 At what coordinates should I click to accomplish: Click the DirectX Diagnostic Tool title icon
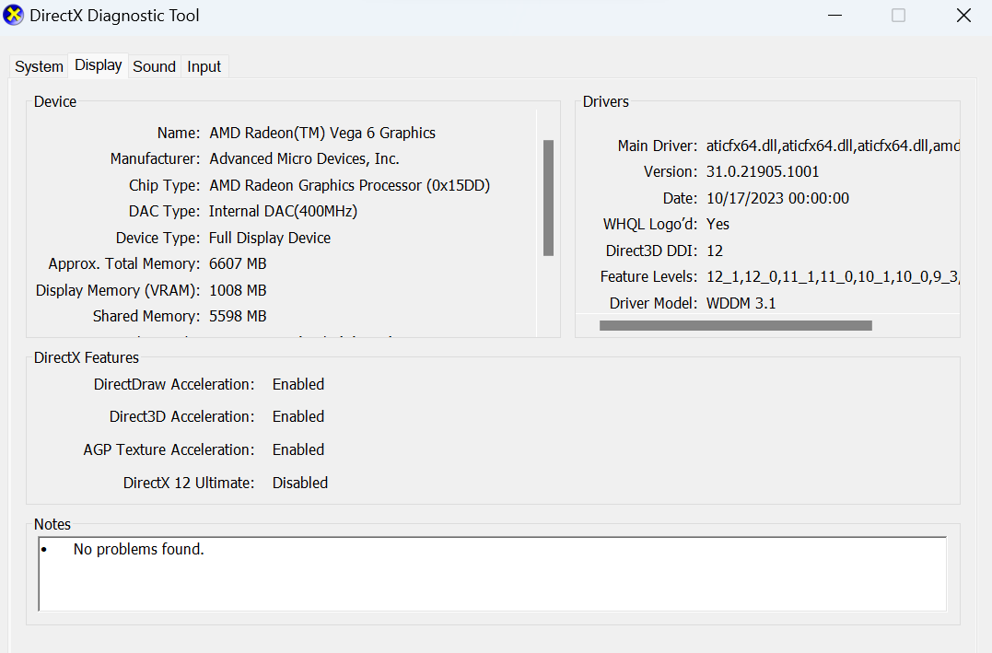(x=13, y=15)
